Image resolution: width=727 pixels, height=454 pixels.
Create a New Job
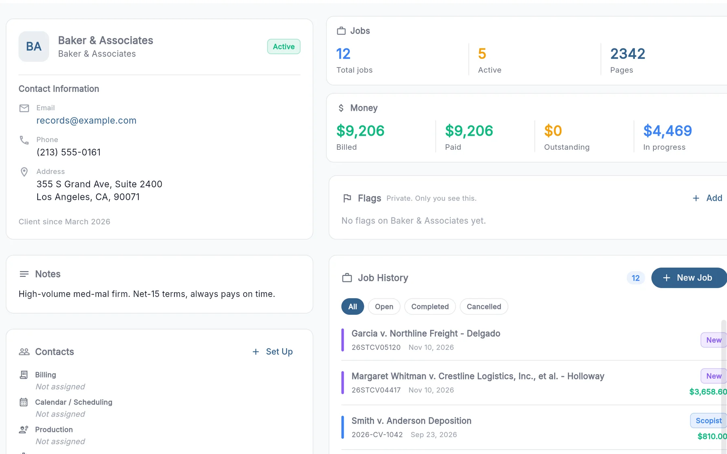click(689, 278)
